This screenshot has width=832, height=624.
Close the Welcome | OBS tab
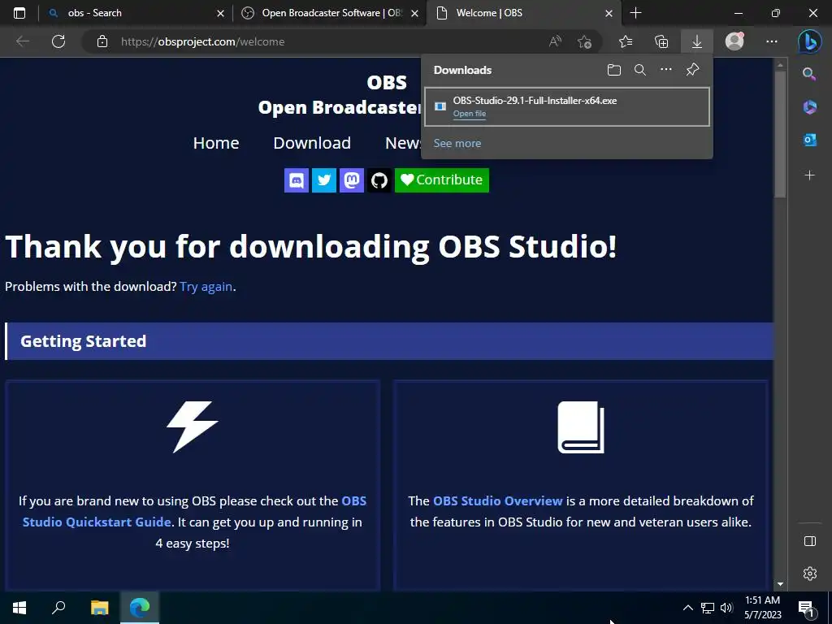coord(609,13)
